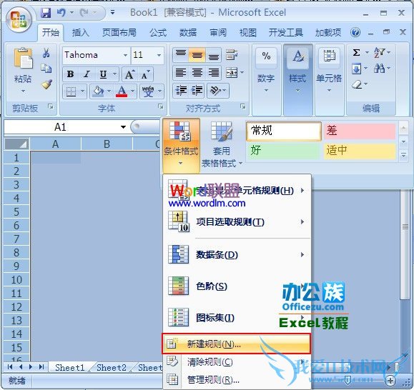Activate the Format Painter brush
Image resolution: width=414 pixels, height=390 pixels.
46,84
